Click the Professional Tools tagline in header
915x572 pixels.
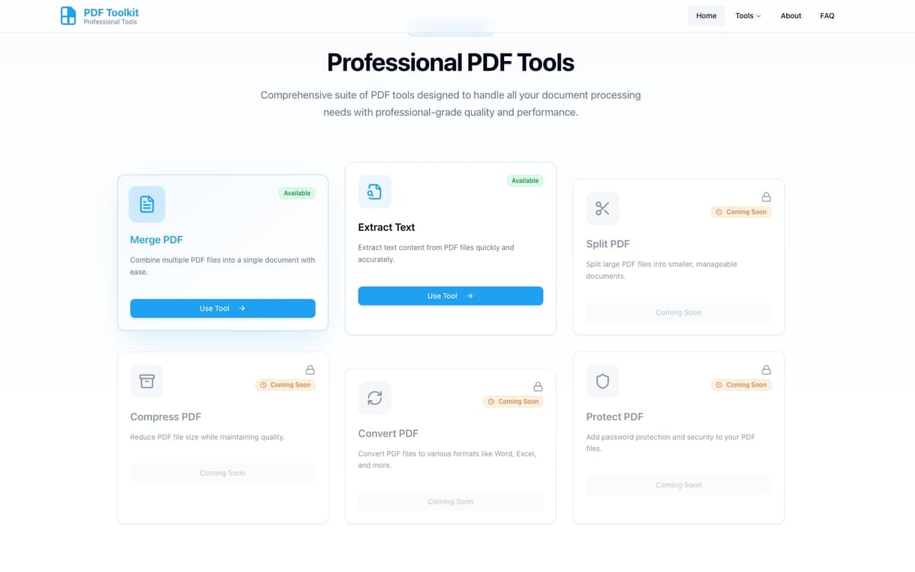[111, 22]
